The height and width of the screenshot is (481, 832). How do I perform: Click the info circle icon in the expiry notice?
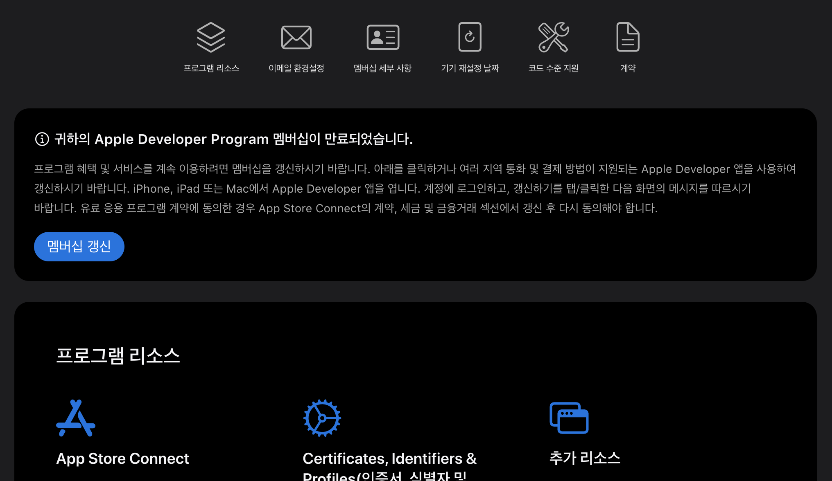[x=42, y=139]
